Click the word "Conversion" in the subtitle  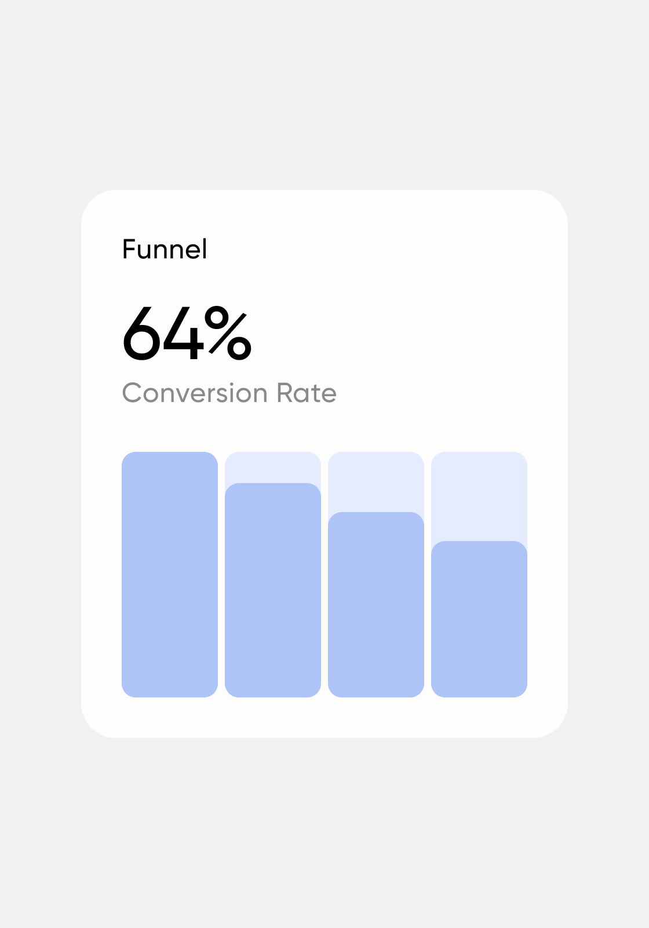coord(195,393)
